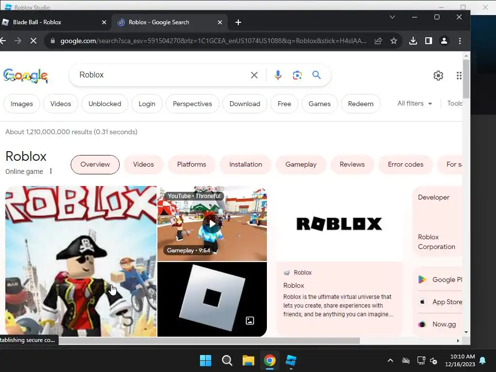Stop loading the page
Viewport: 496px width, 372px height.
(33, 41)
